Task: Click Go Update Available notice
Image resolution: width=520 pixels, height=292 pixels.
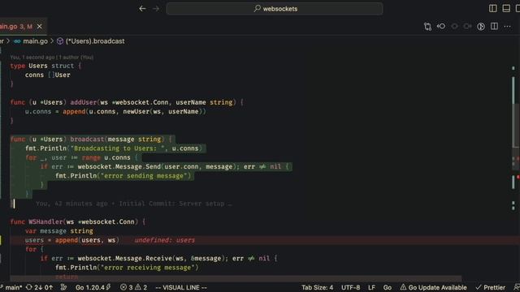Action: [433, 287]
